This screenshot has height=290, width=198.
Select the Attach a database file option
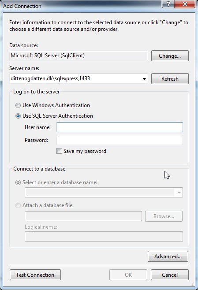point(18,205)
